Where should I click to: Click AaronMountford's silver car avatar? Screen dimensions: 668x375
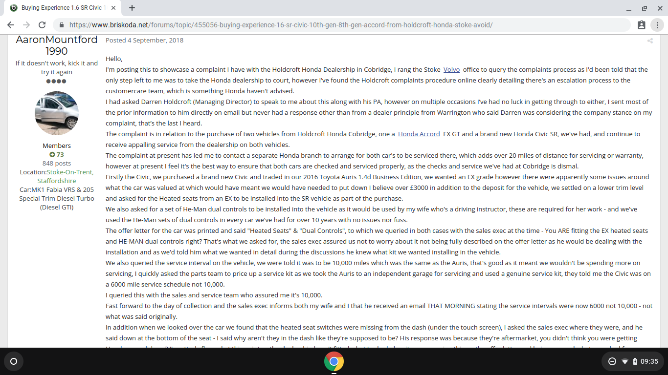tap(57, 113)
